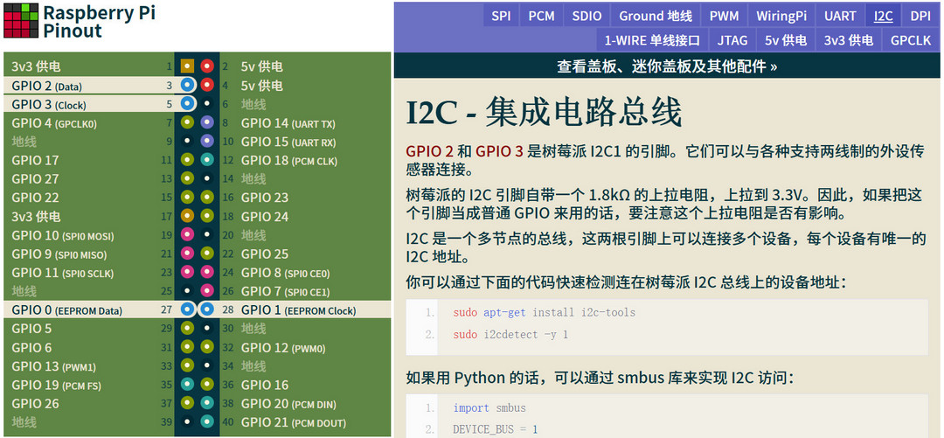The width and height of the screenshot is (944, 438).
Task: Open the 5v 供电 tab
Action: point(786,40)
